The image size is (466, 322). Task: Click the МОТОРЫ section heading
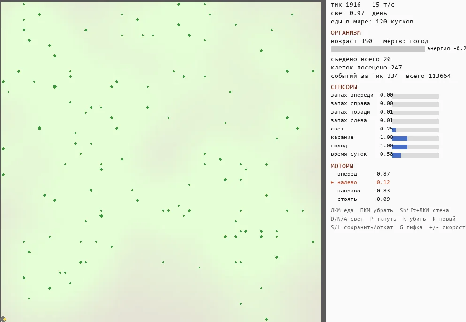tap(342, 166)
